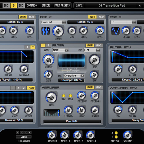This screenshot has width=144, height=144.
Task: Click the Filter Cutoff knob
Action: [x=49, y=60]
